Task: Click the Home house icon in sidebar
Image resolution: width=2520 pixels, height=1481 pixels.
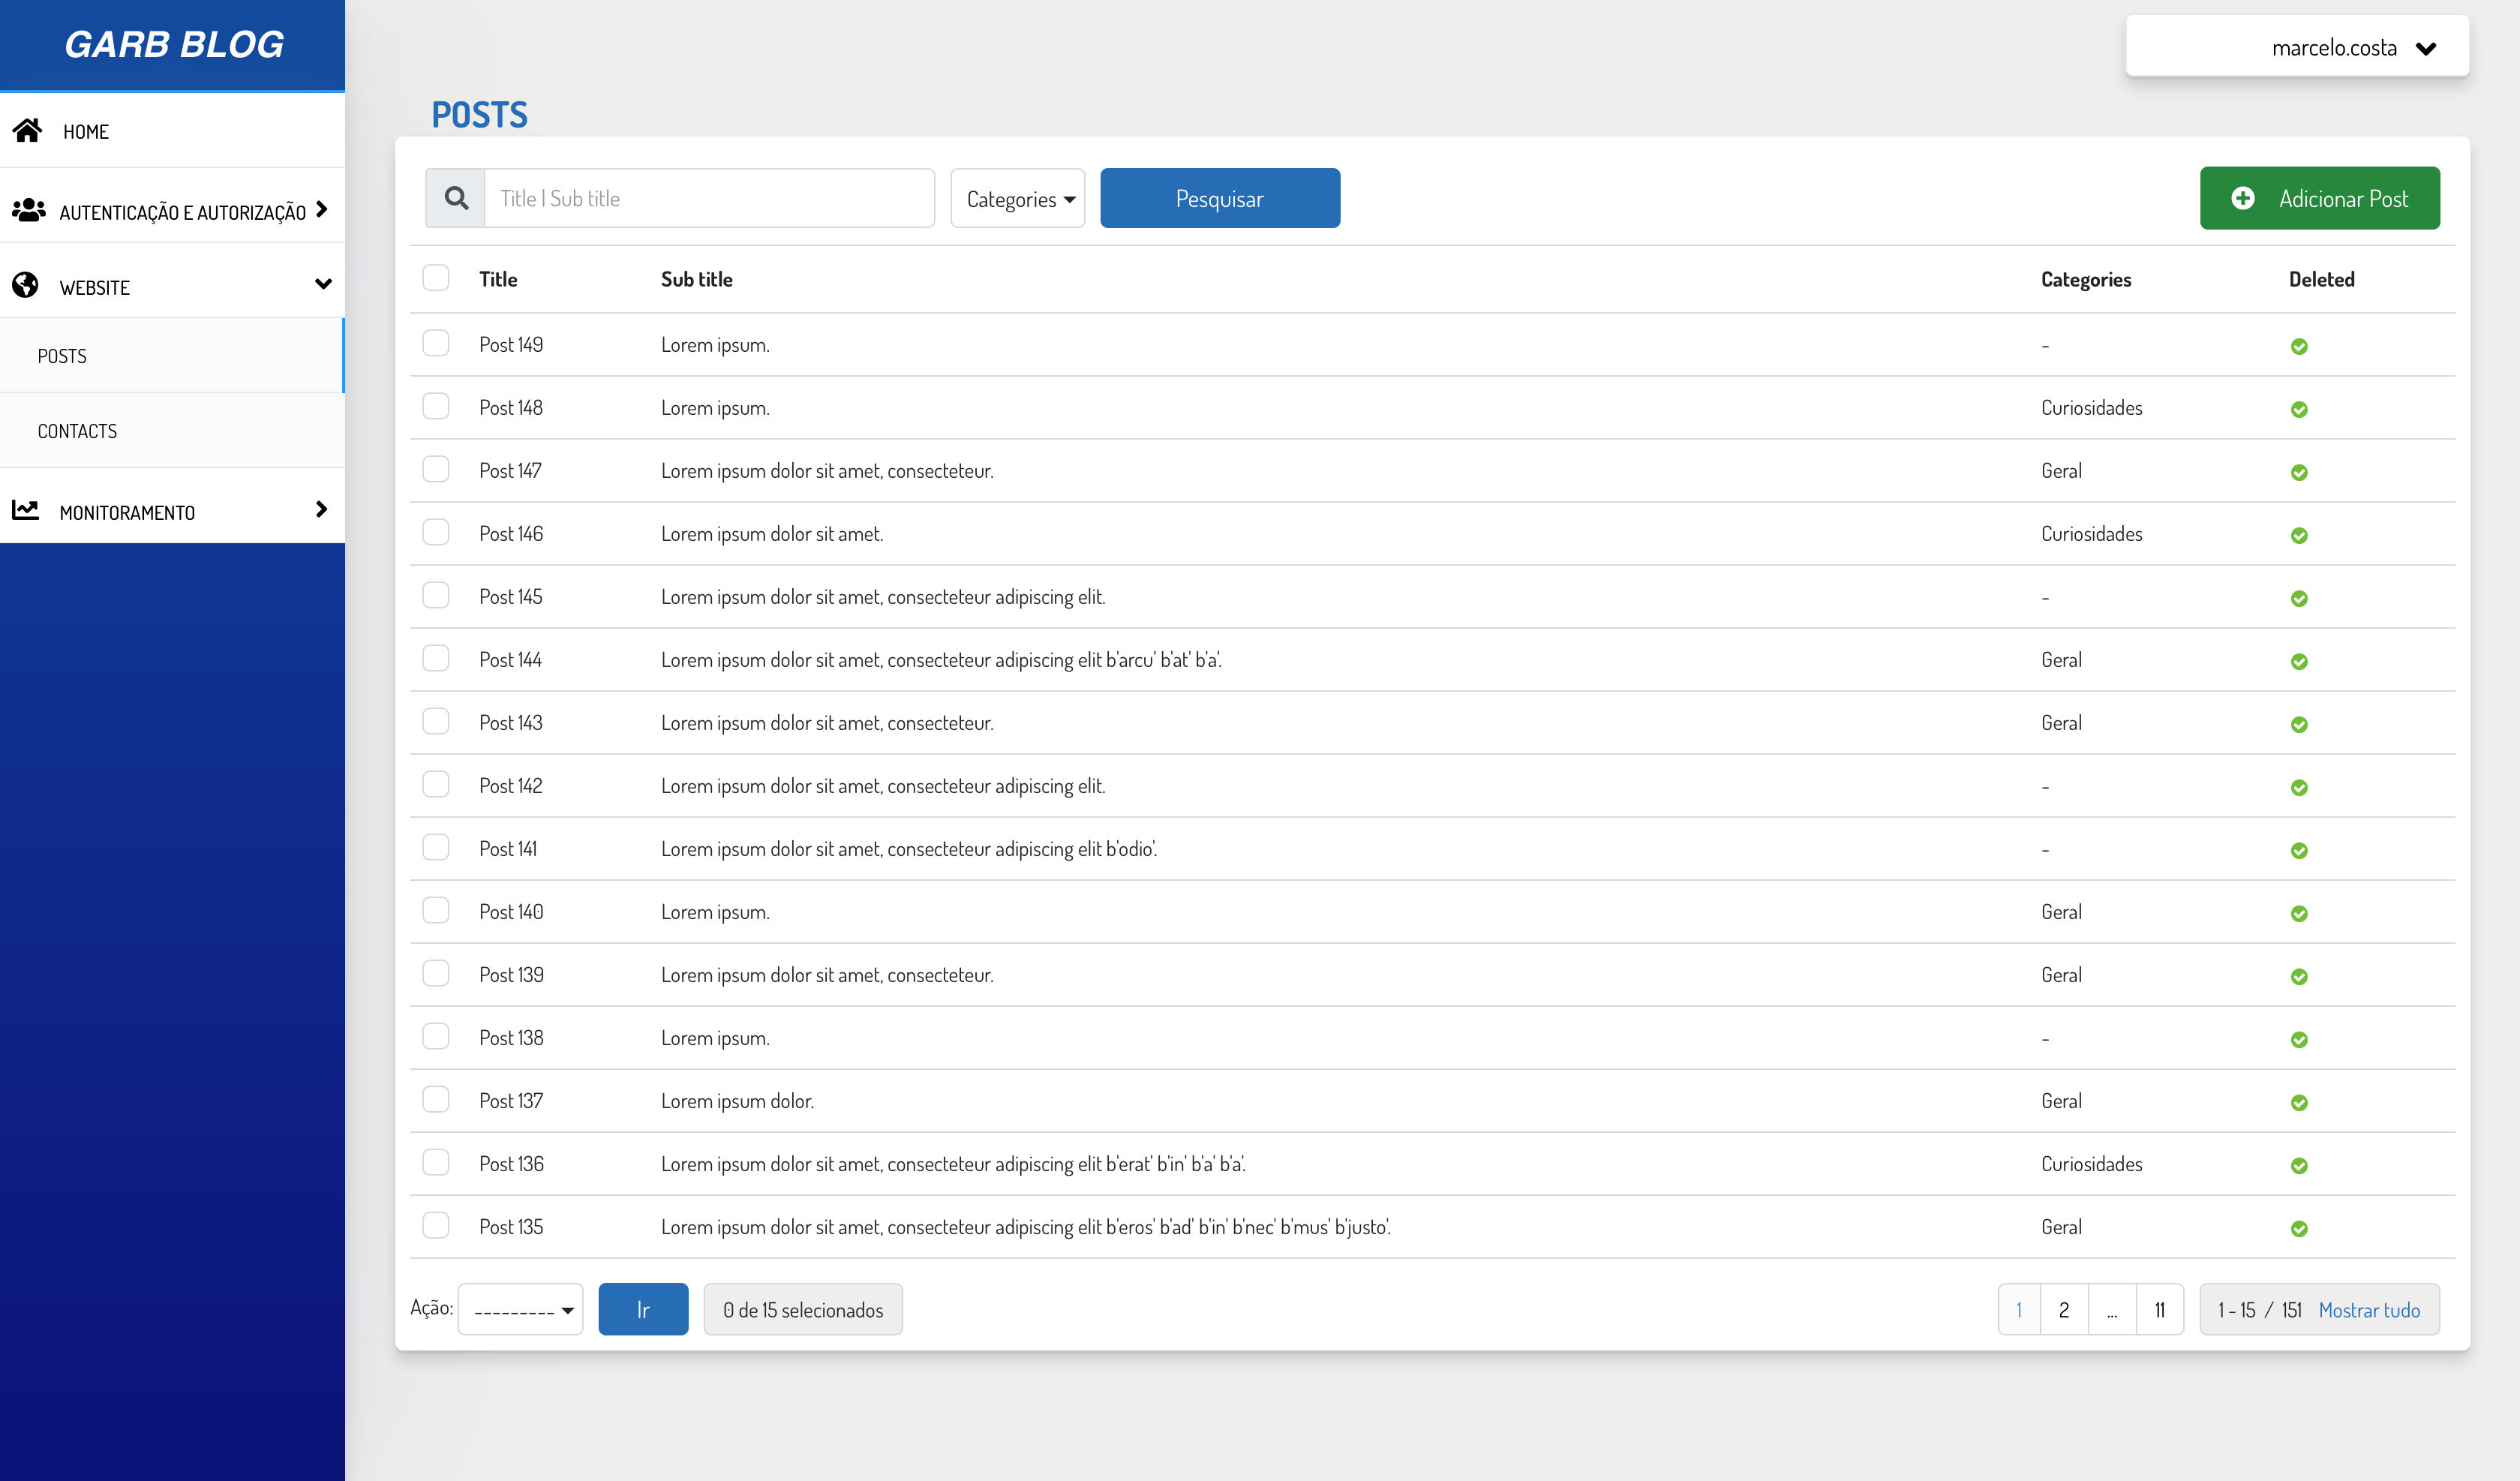Action: coord(27,130)
